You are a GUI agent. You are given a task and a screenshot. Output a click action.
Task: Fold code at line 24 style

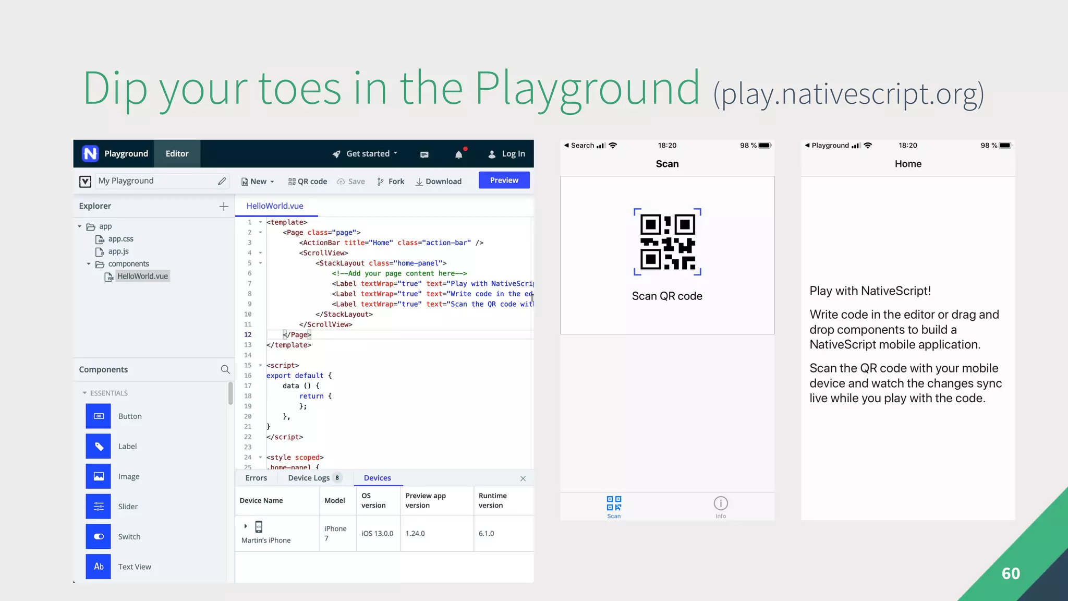point(261,458)
